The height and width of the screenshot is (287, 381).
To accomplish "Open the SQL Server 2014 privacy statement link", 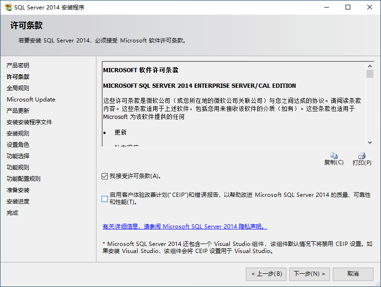I will (185, 227).
